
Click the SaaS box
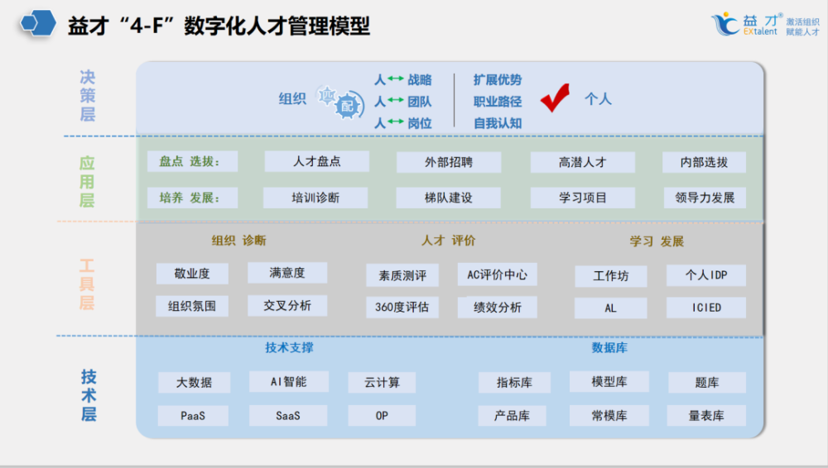click(x=288, y=416)
